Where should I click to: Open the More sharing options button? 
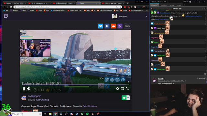(x=127, y=26)
